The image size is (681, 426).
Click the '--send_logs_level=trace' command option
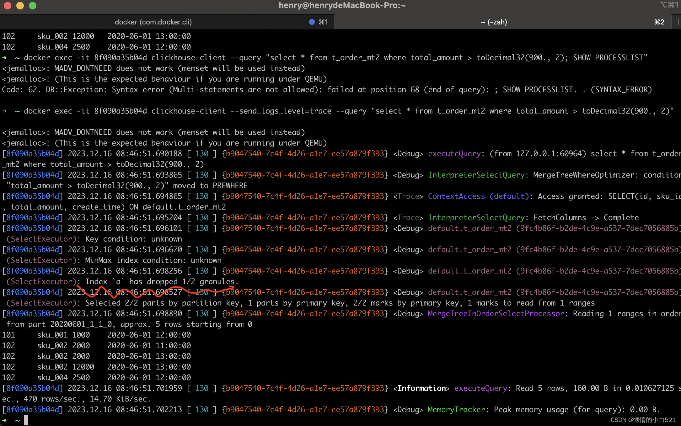coord(281,111)
